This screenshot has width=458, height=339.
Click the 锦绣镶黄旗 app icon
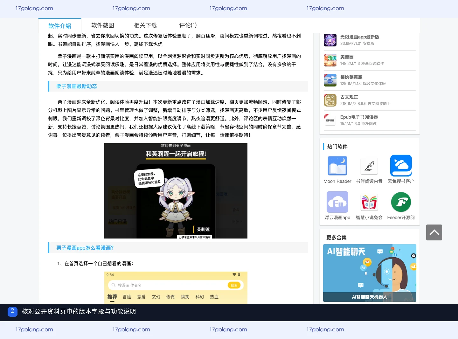[330, 80]
